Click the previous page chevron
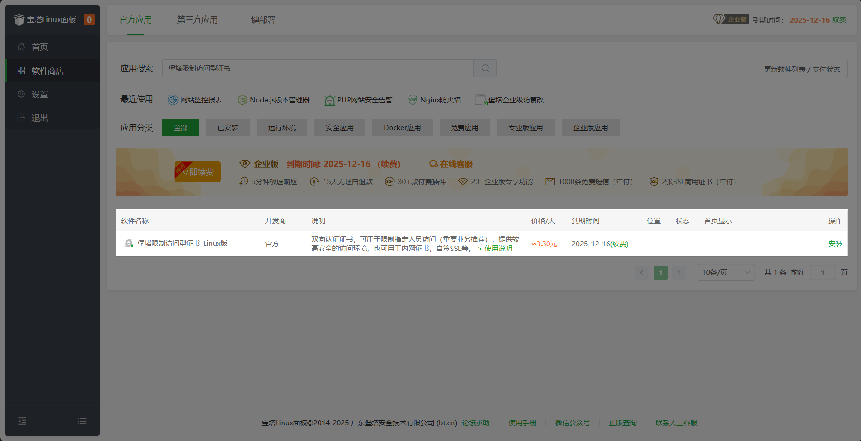The width and height of the screenshot is (861, 441). click(x=642, y=272)
